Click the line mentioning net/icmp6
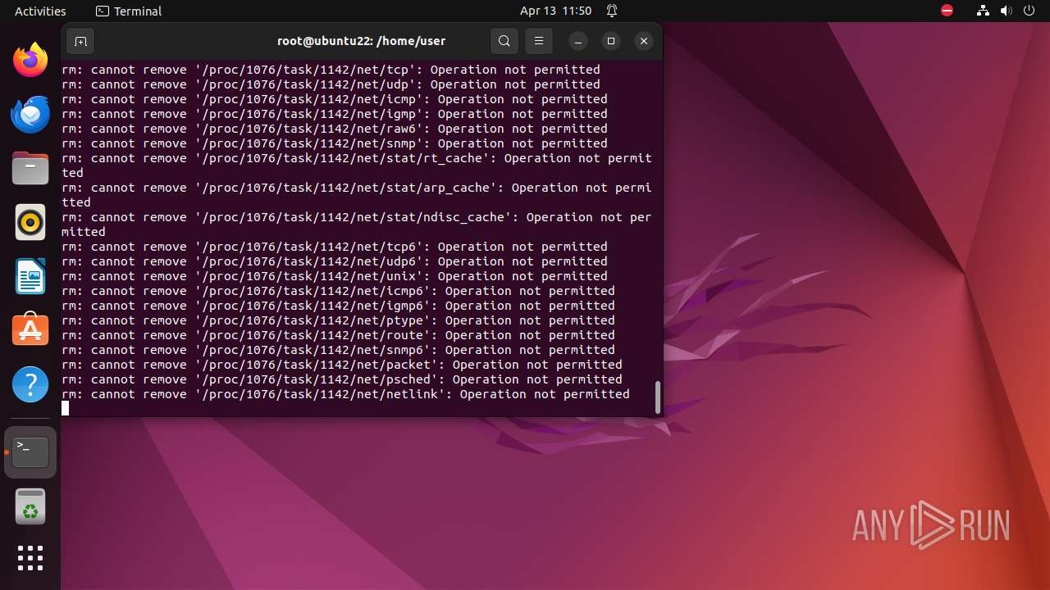Image resolution: width=1050 pixels, height=590 pixels. click(x=338, y=291)
